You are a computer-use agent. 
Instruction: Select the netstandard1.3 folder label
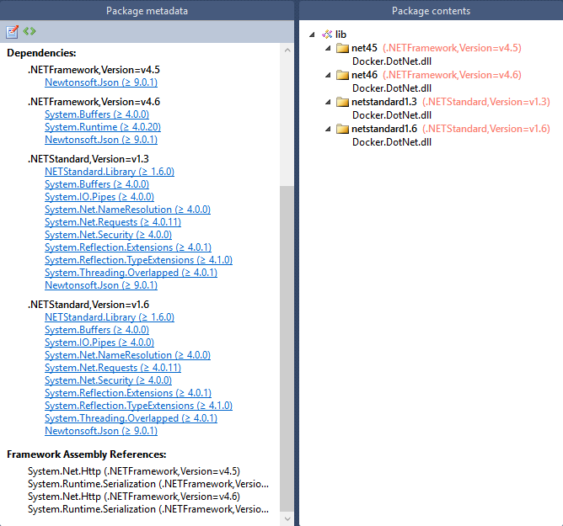pyautogui.click(x=384, y=102)
